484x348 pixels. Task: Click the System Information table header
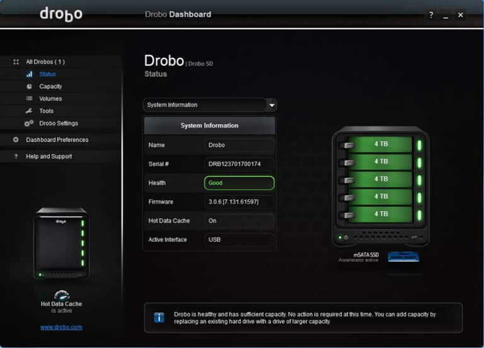click(209, 125)
